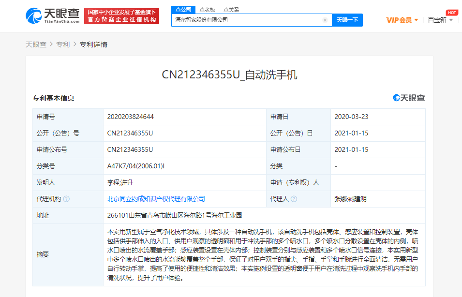
Task: Click the 天眼查 watermark logo in info panel
Action: pos(409,98)
